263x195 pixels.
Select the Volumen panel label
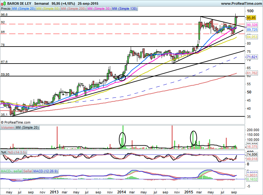7,127
